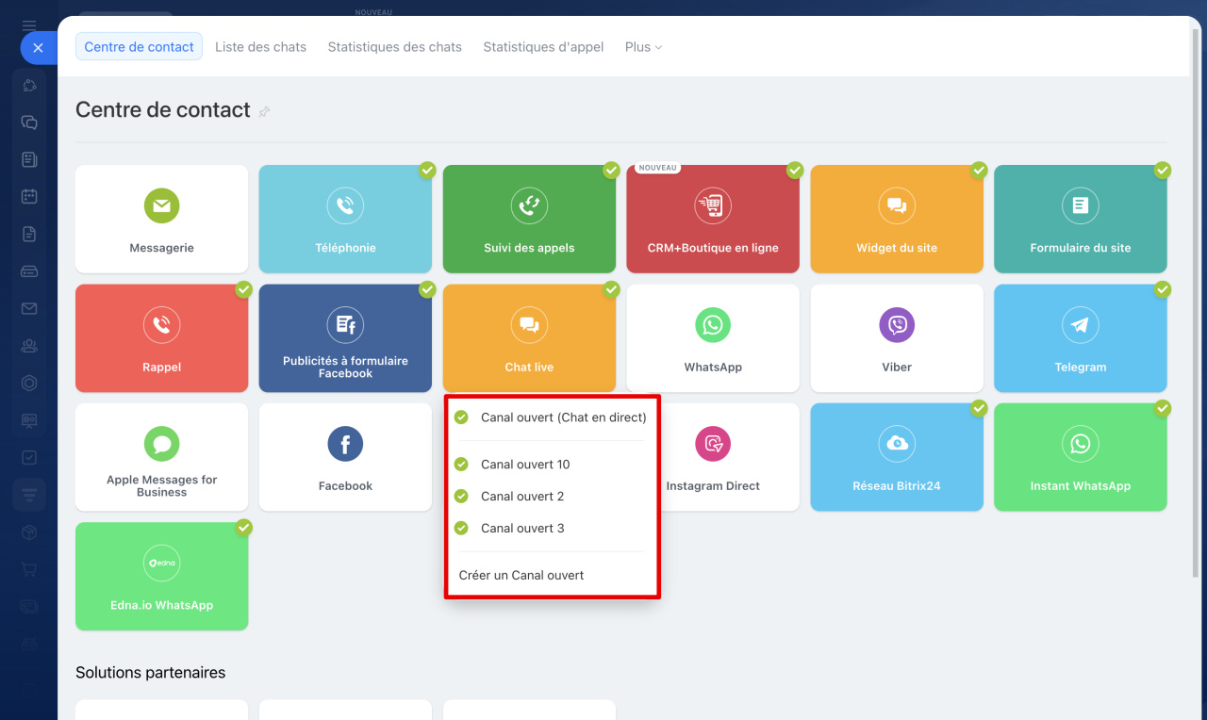
Task: Open the inventory box sidebar icon
Action: [29, 532]
